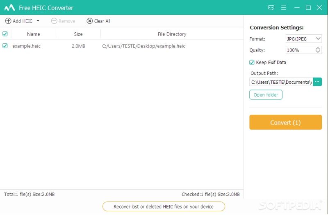Click the Open folder button
328x215 pixels.
click(x=266, y=95)
